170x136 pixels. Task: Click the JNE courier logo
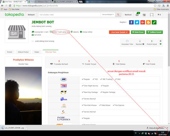(x=64, y=79)
